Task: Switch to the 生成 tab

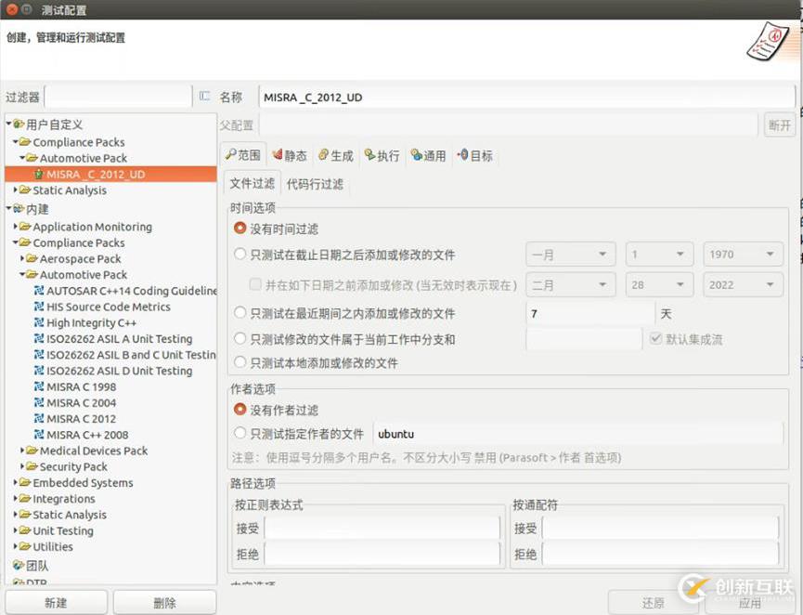Action: (336, 155)
